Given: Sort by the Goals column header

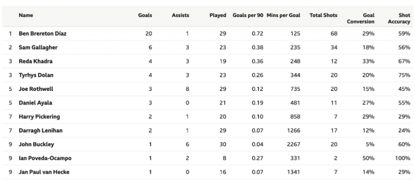Looking at the screenshot, I should (x=145, y=15).
